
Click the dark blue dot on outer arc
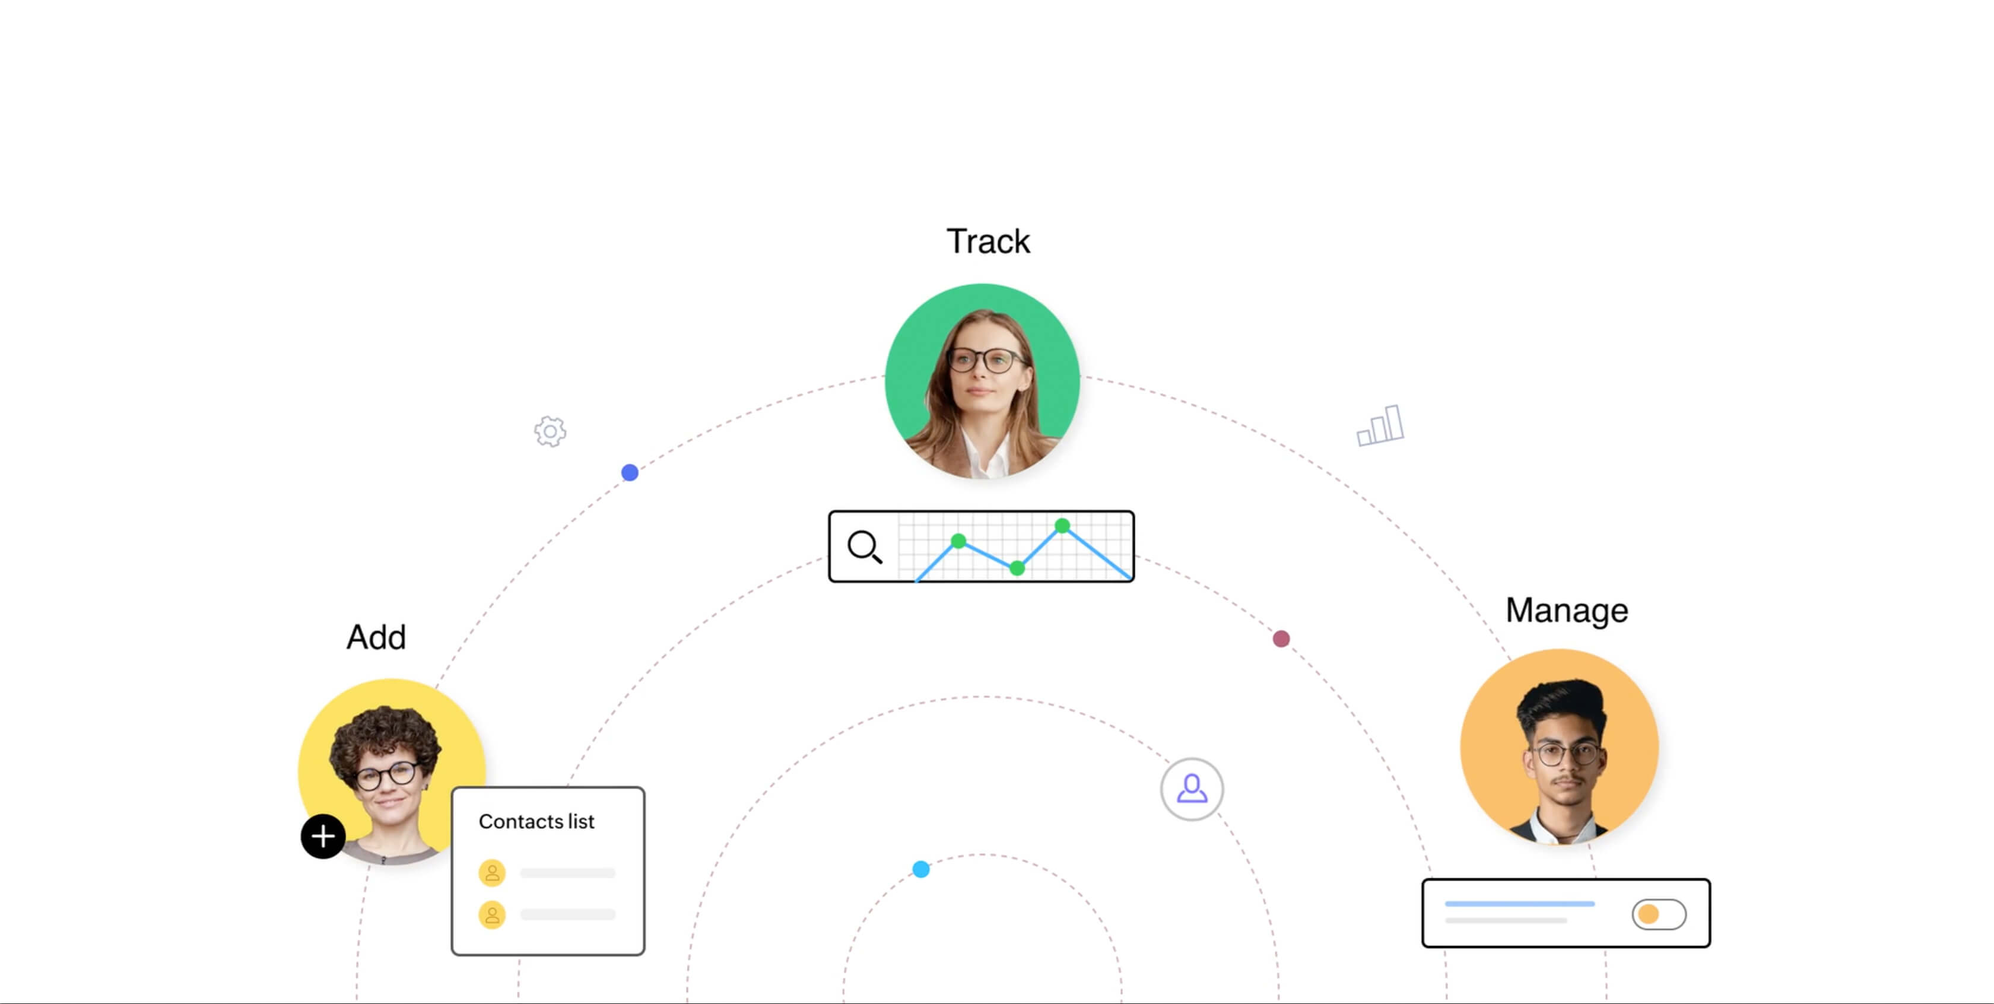630,472
